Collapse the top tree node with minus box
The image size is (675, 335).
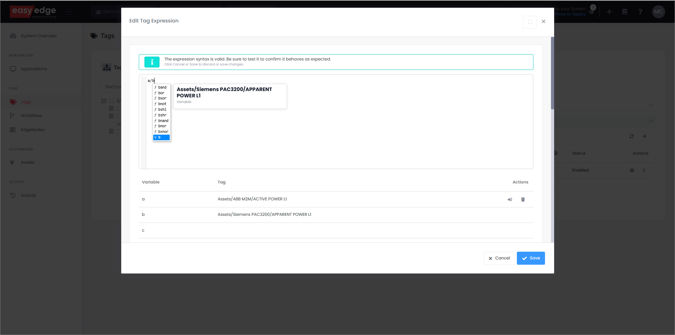click(x=104, y=101)
